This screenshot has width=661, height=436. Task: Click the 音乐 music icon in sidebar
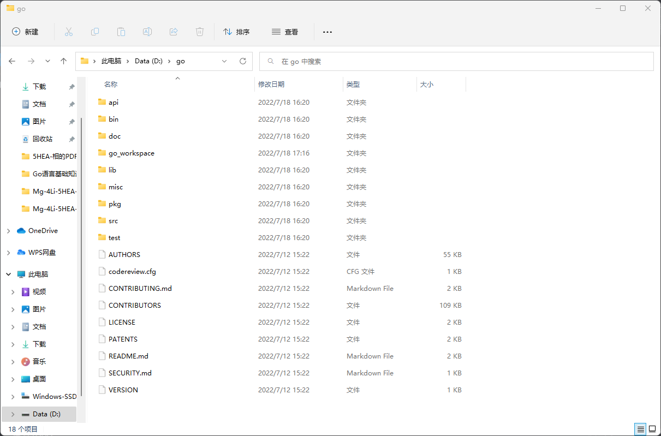tap(25, 361)
